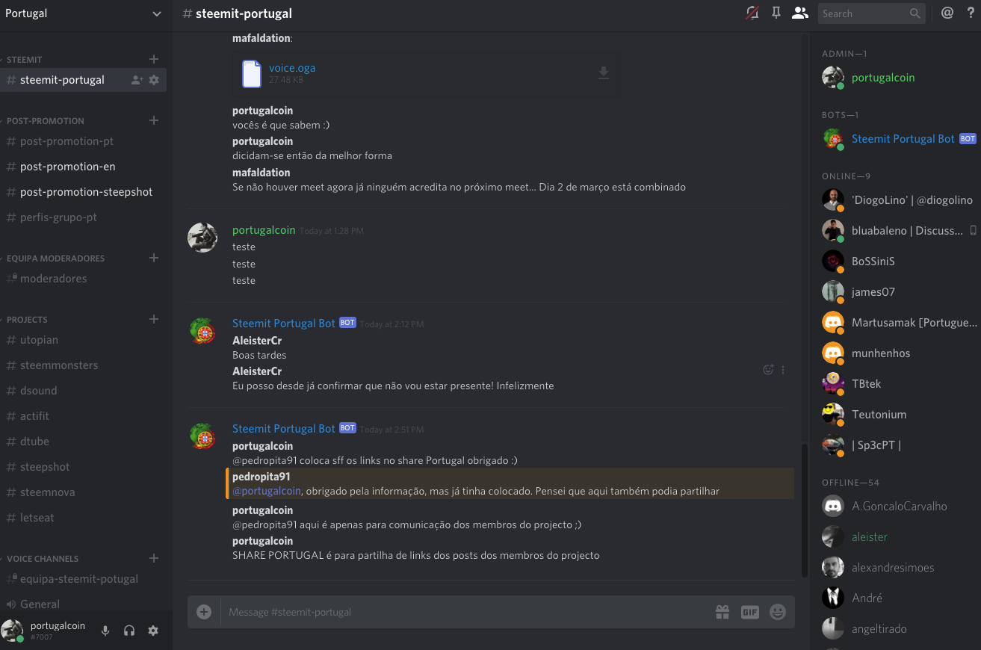Image resolution: width=981 pixels, height=650 pixels.
Task: Expand the Portugal server dropdown
Action: click(156, 13)
